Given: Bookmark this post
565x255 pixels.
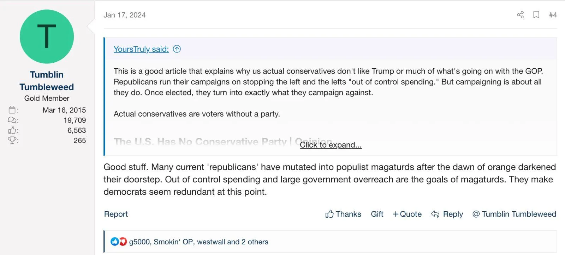Looking at the screenshot, I should 536,15.
